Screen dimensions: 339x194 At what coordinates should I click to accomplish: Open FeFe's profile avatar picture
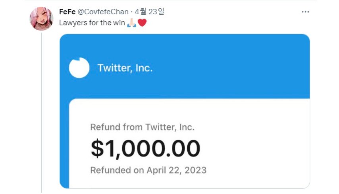pos(41,19)
